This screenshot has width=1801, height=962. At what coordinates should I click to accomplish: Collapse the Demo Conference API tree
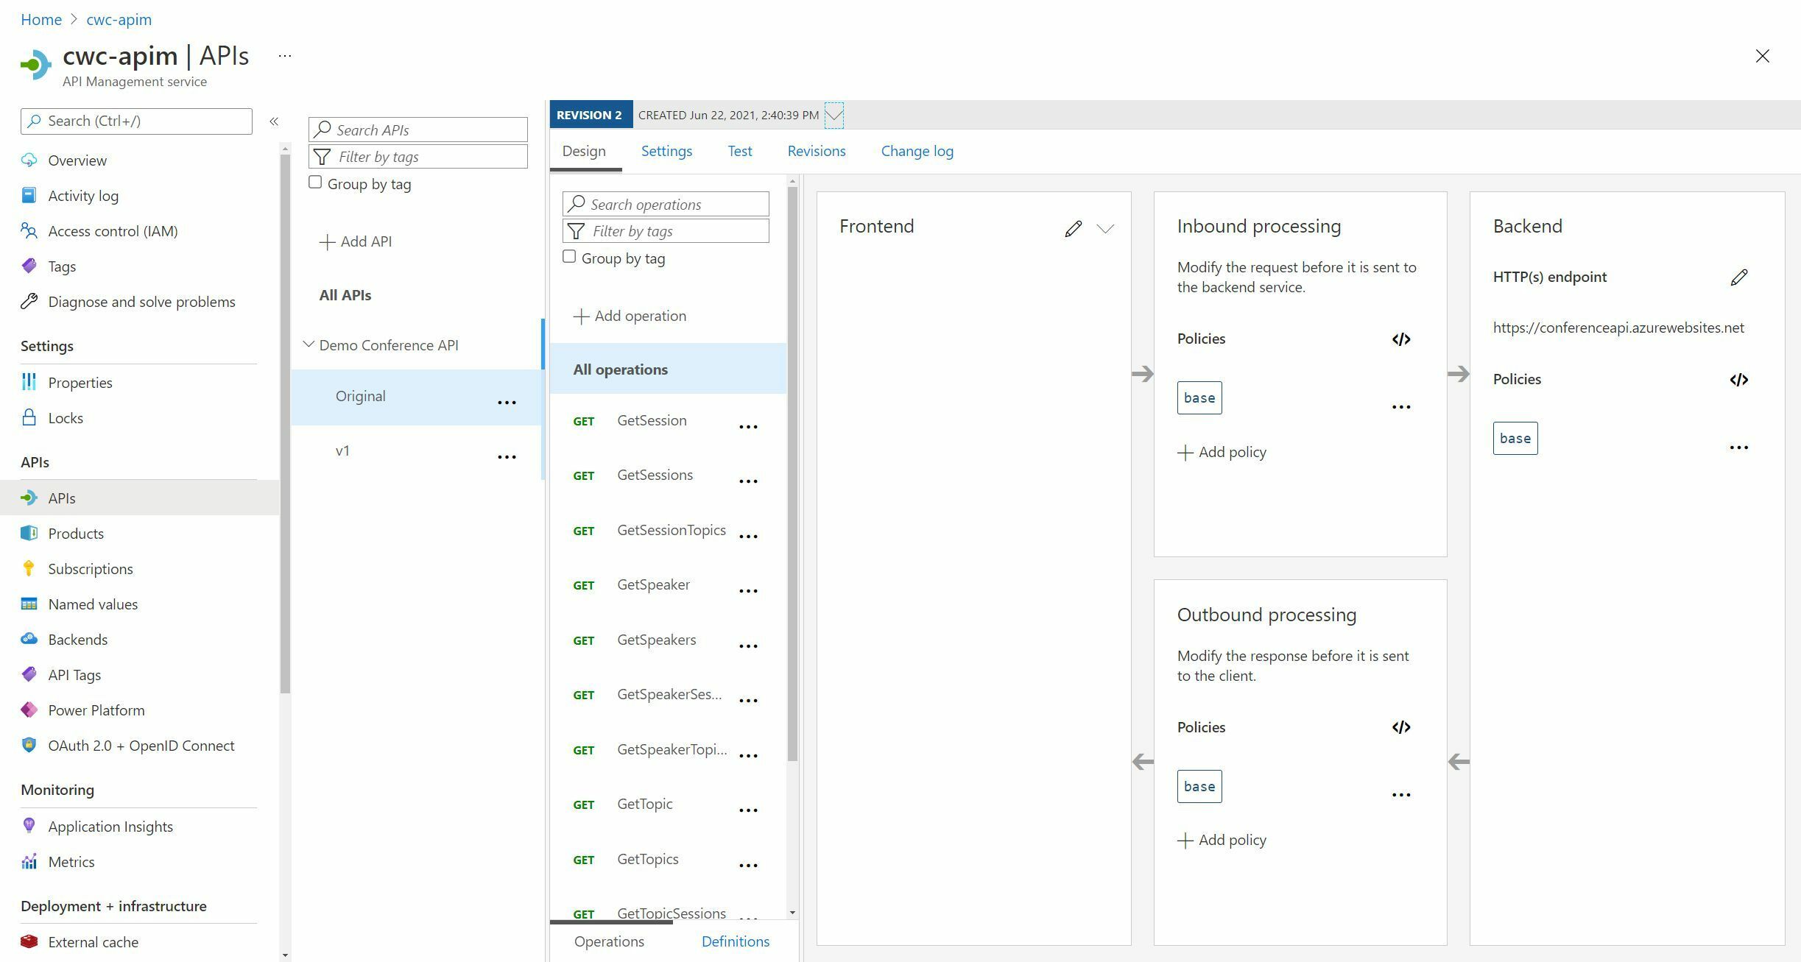(x=309, y=344)
